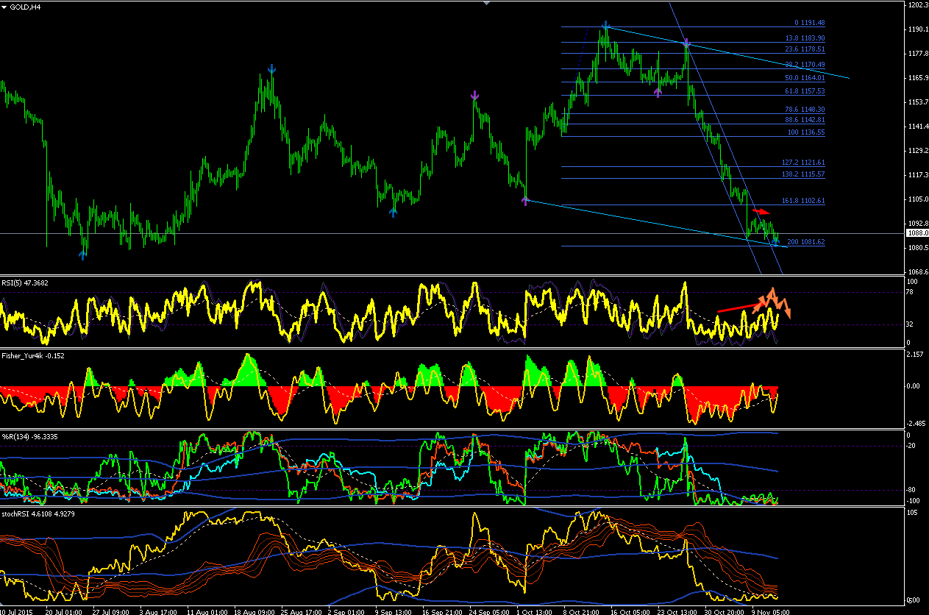
Task: Click the Fibonacci level label 13.8 1183.90
Action: point(805,38)
